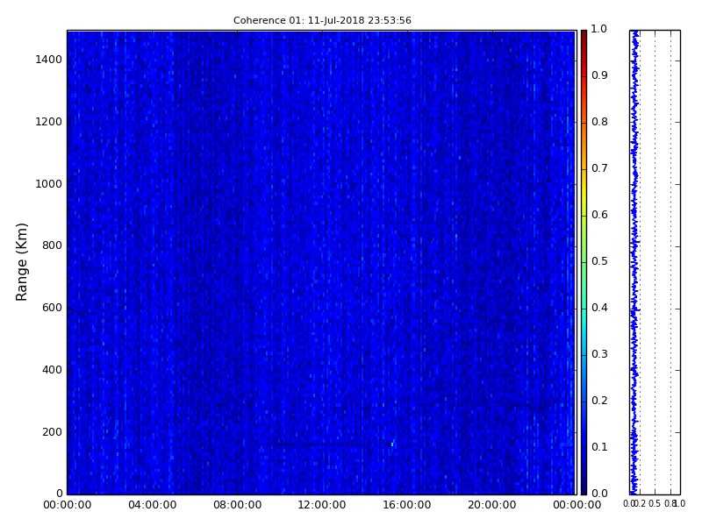Viewport: 702px width, 526px height.
Task: Click the coherence profile line in the side plot
Action: click(x=634, y=262)
